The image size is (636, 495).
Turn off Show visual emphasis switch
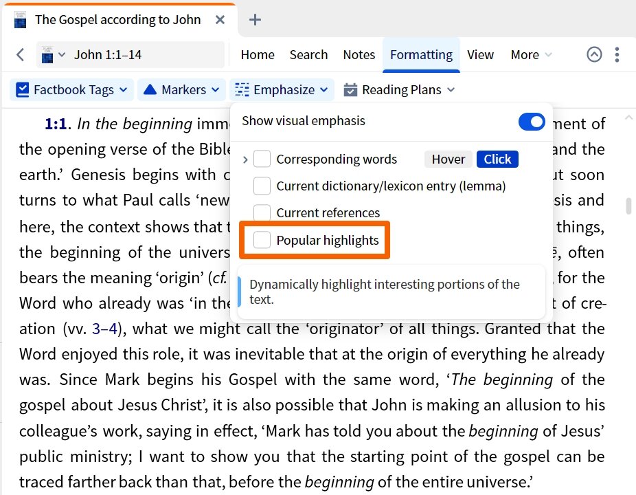pyautogui.click(x=532, y=122)
